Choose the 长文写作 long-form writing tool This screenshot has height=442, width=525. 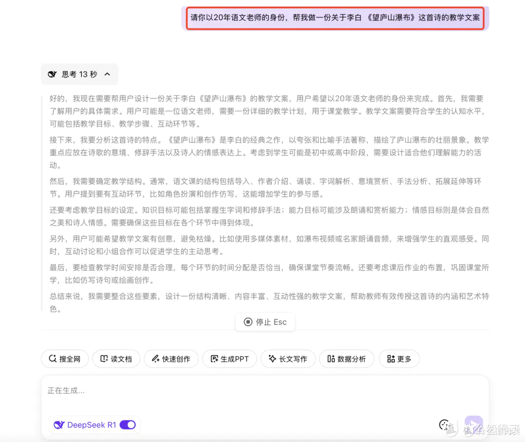point(288,358)
